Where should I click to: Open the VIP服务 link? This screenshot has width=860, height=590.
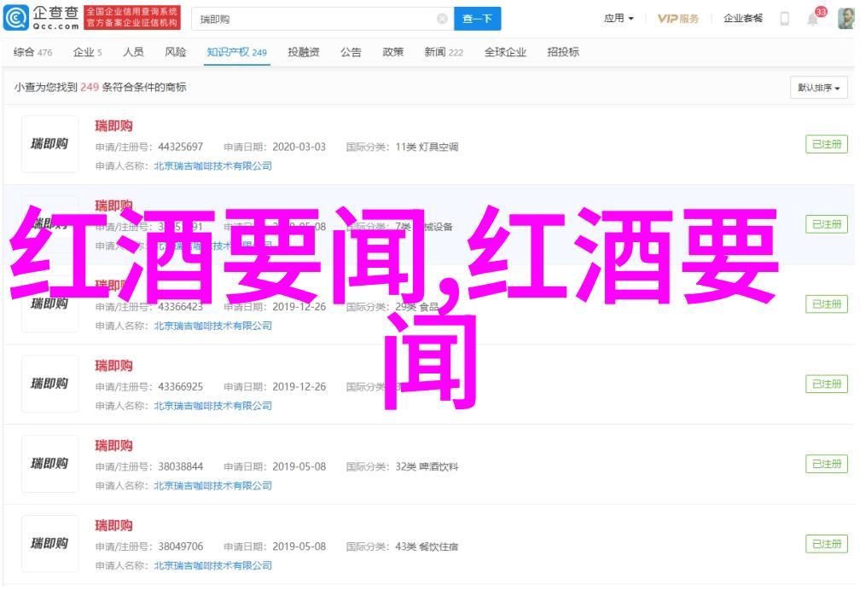(x=678, y=19)
